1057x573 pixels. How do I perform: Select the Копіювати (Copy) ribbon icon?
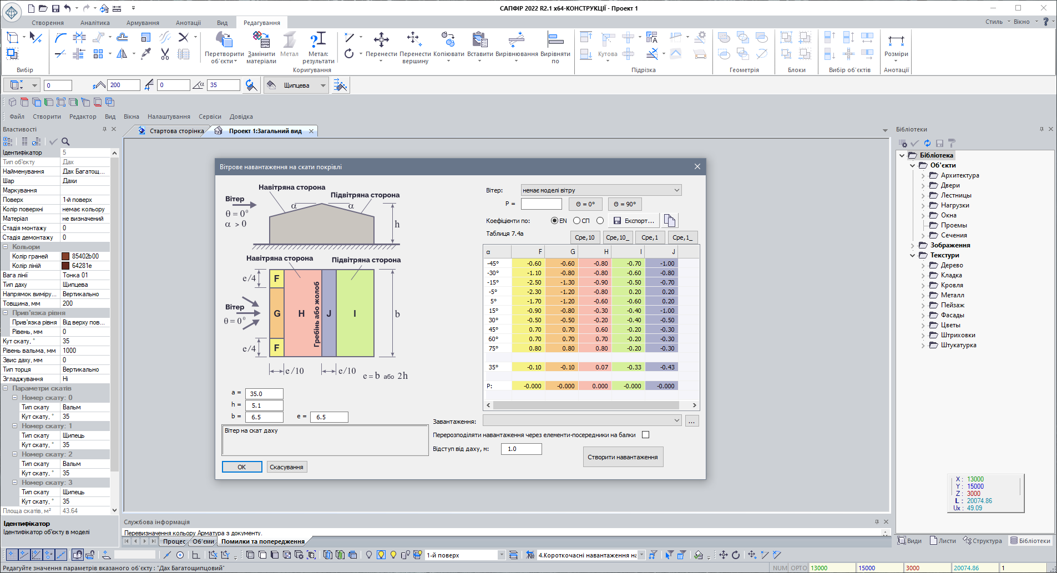pos(448,40)
